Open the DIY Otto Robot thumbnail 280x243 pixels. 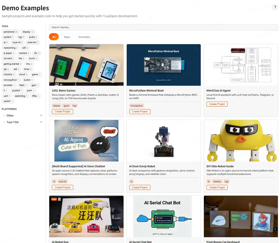(x=241, y=141)
